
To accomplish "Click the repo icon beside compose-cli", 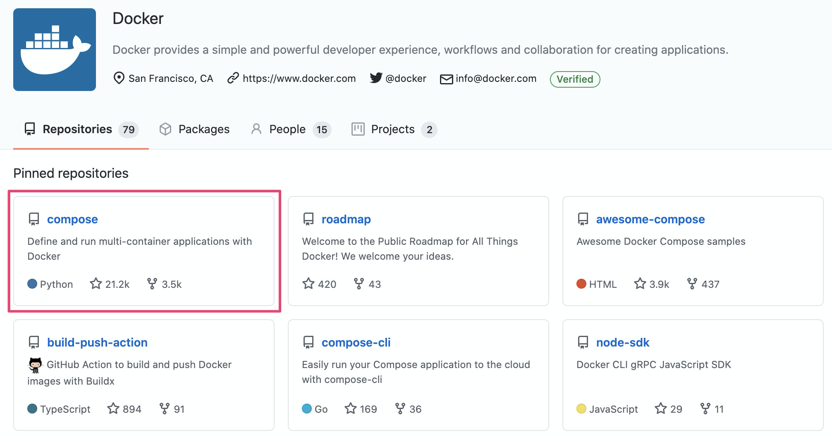I will point(308,342).
